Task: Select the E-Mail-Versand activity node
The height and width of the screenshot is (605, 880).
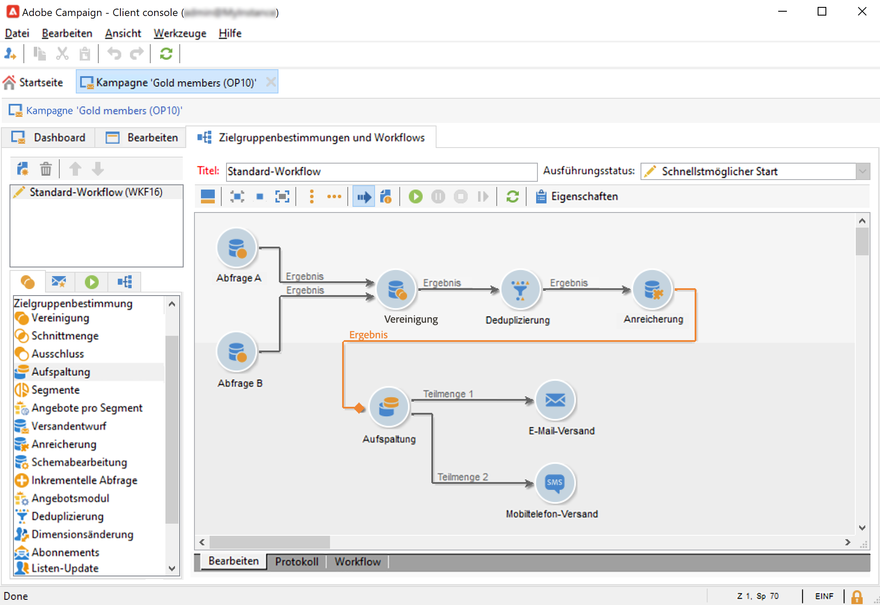Action: click(555, 400)
